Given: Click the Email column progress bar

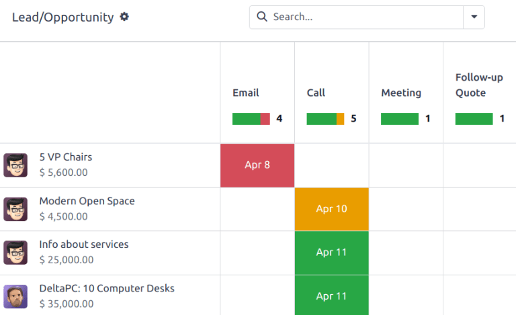Looking at the screenshot, I should click(x=251, y=119).
